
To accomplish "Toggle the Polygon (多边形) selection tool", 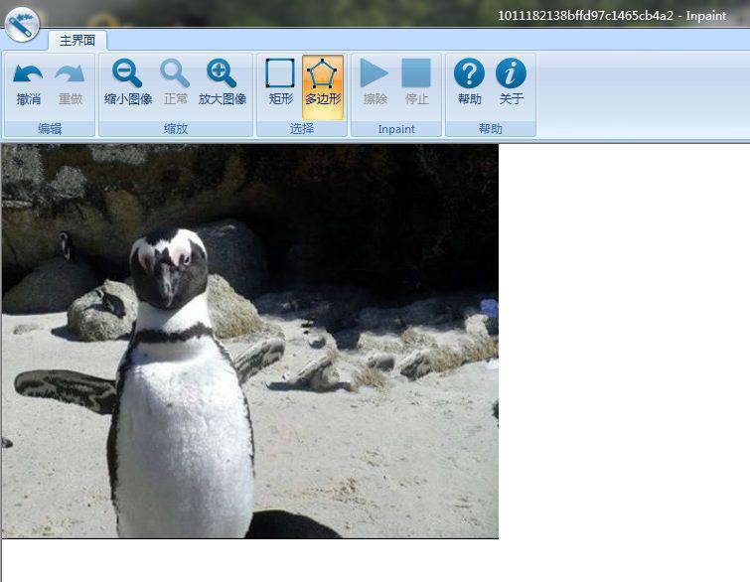I will (323, 86).
